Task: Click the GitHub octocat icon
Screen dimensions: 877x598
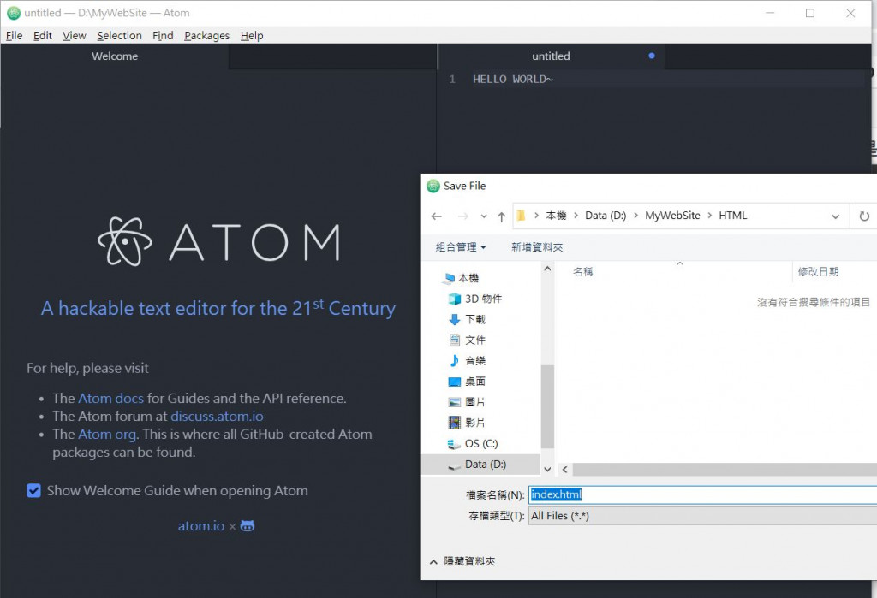Action: [x=248, y=526]
